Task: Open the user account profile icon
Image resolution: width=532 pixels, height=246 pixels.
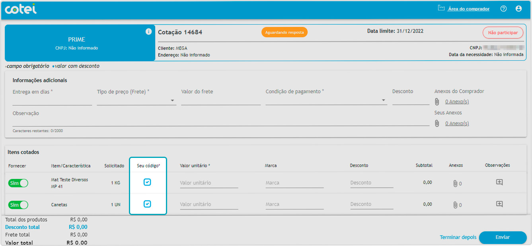Action: click(x=518, y=9)
